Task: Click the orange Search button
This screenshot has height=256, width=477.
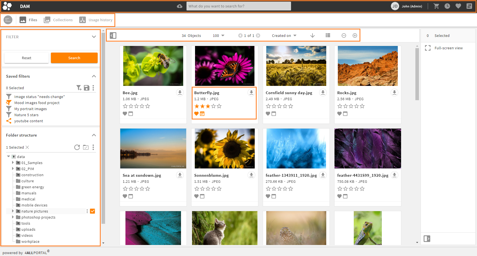Action: click(x=74, y=58)
